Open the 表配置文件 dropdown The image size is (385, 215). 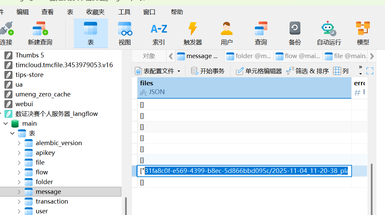click(158, 71)
